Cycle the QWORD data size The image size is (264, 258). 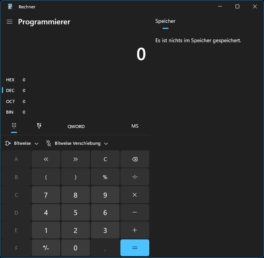pyautogui.click(x=76, y=127)
